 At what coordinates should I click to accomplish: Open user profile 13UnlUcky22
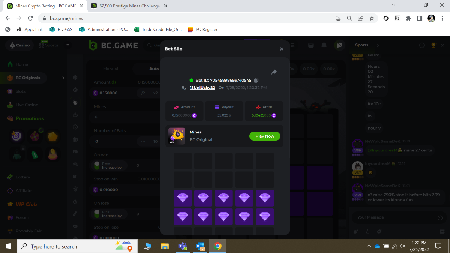(202, 88)
